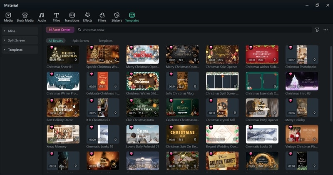Select the Christmas Wishes Slide thumbnail

click(x=143, y=81)
